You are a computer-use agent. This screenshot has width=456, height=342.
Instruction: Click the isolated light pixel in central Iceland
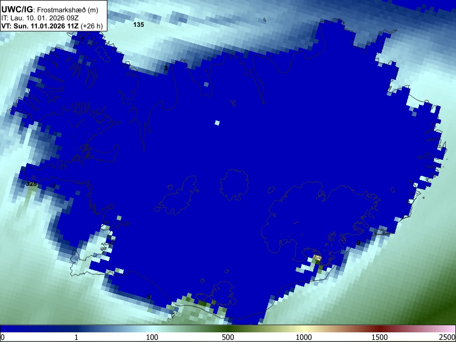tap(217, 123)
